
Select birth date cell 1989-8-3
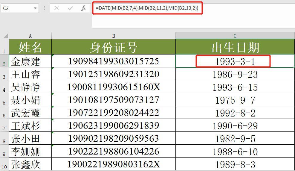tap(235, 164)
